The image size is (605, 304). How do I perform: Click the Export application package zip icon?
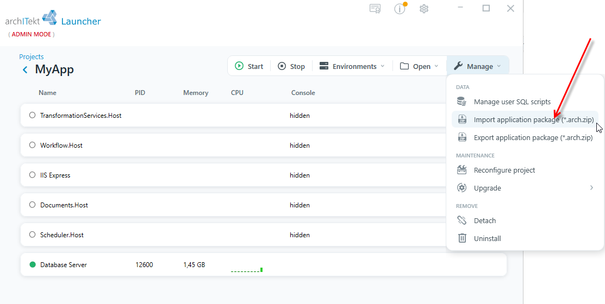click(462, 137)
